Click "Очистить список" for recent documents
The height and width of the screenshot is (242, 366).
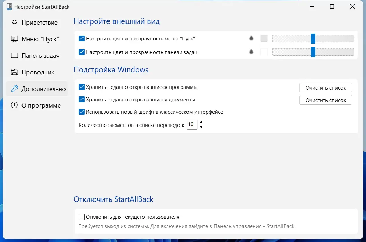[x=325, y=100]
